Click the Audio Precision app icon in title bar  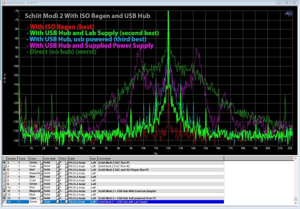pos(4,3)
